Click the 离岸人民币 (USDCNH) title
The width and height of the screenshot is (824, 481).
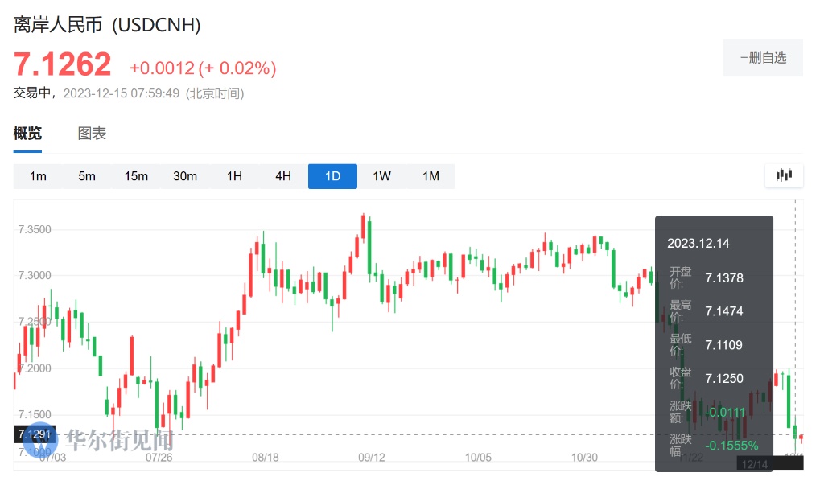[107, 25]
